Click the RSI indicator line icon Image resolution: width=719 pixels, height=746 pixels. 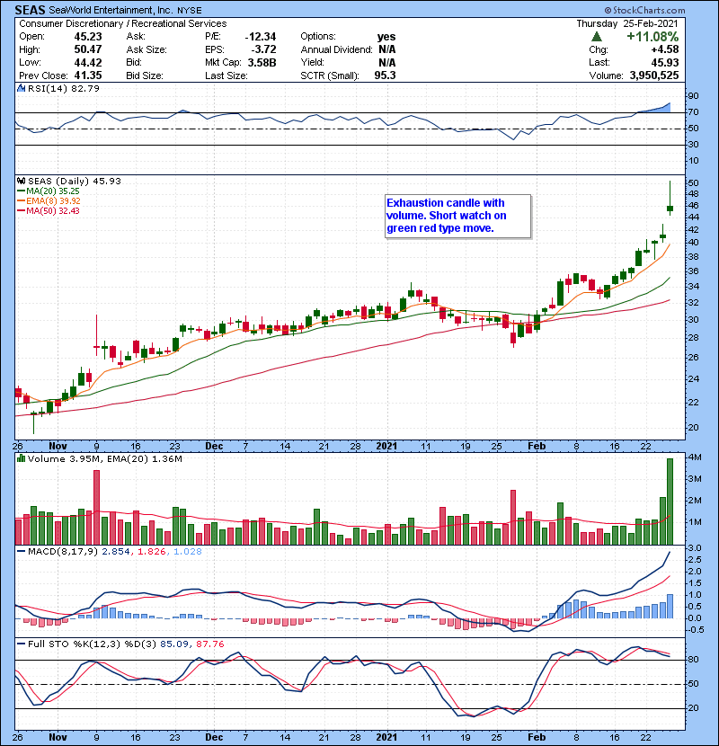(22, 88)
